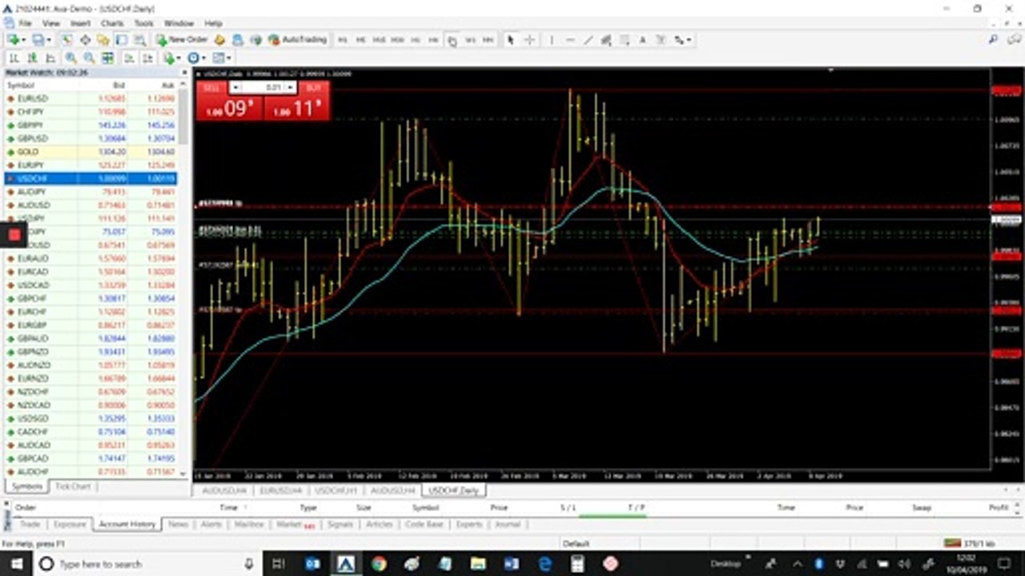Switch chart to H4 timeframe
The width and height of the screenshot is (1025, 576).
433,39
